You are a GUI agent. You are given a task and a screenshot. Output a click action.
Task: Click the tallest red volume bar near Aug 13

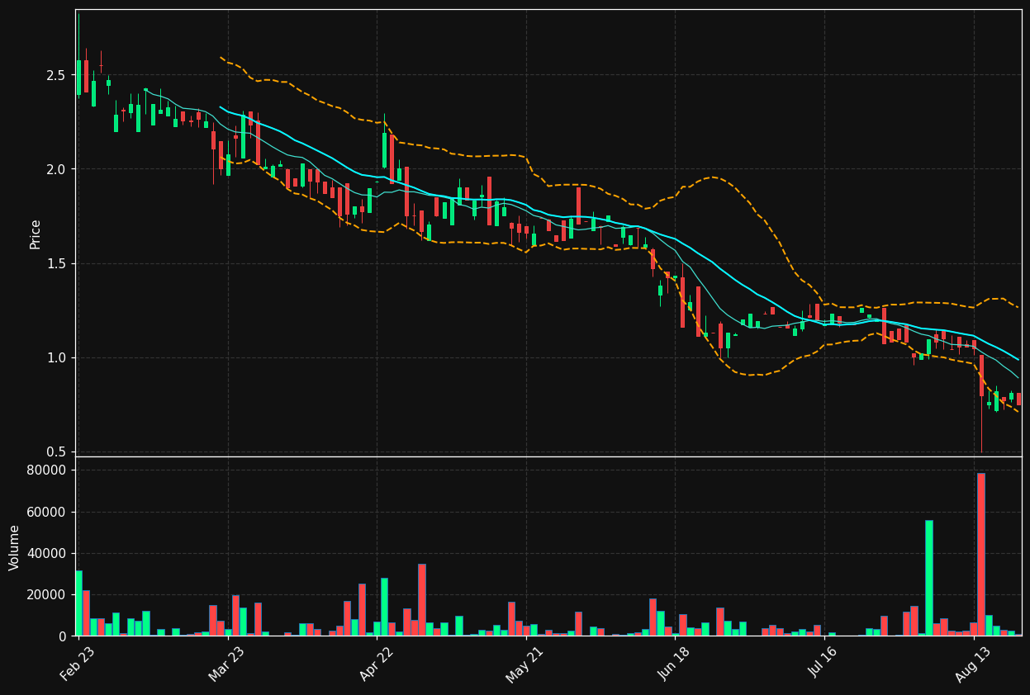(981, 555)
